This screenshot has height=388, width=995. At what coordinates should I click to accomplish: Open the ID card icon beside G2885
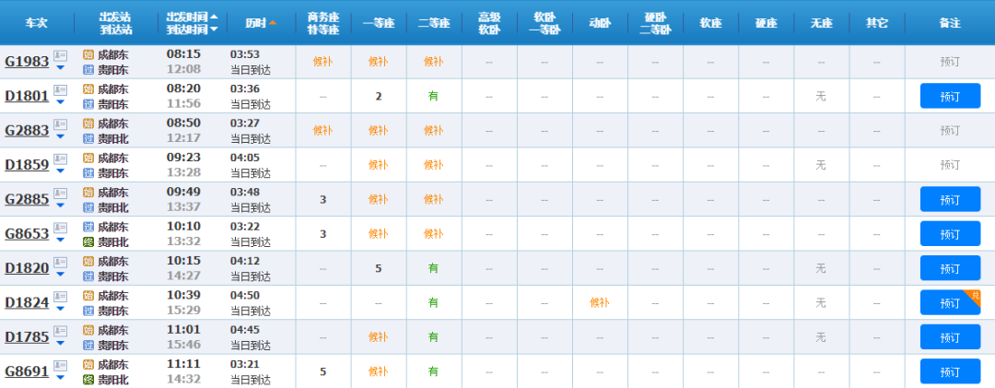(60, 193)
